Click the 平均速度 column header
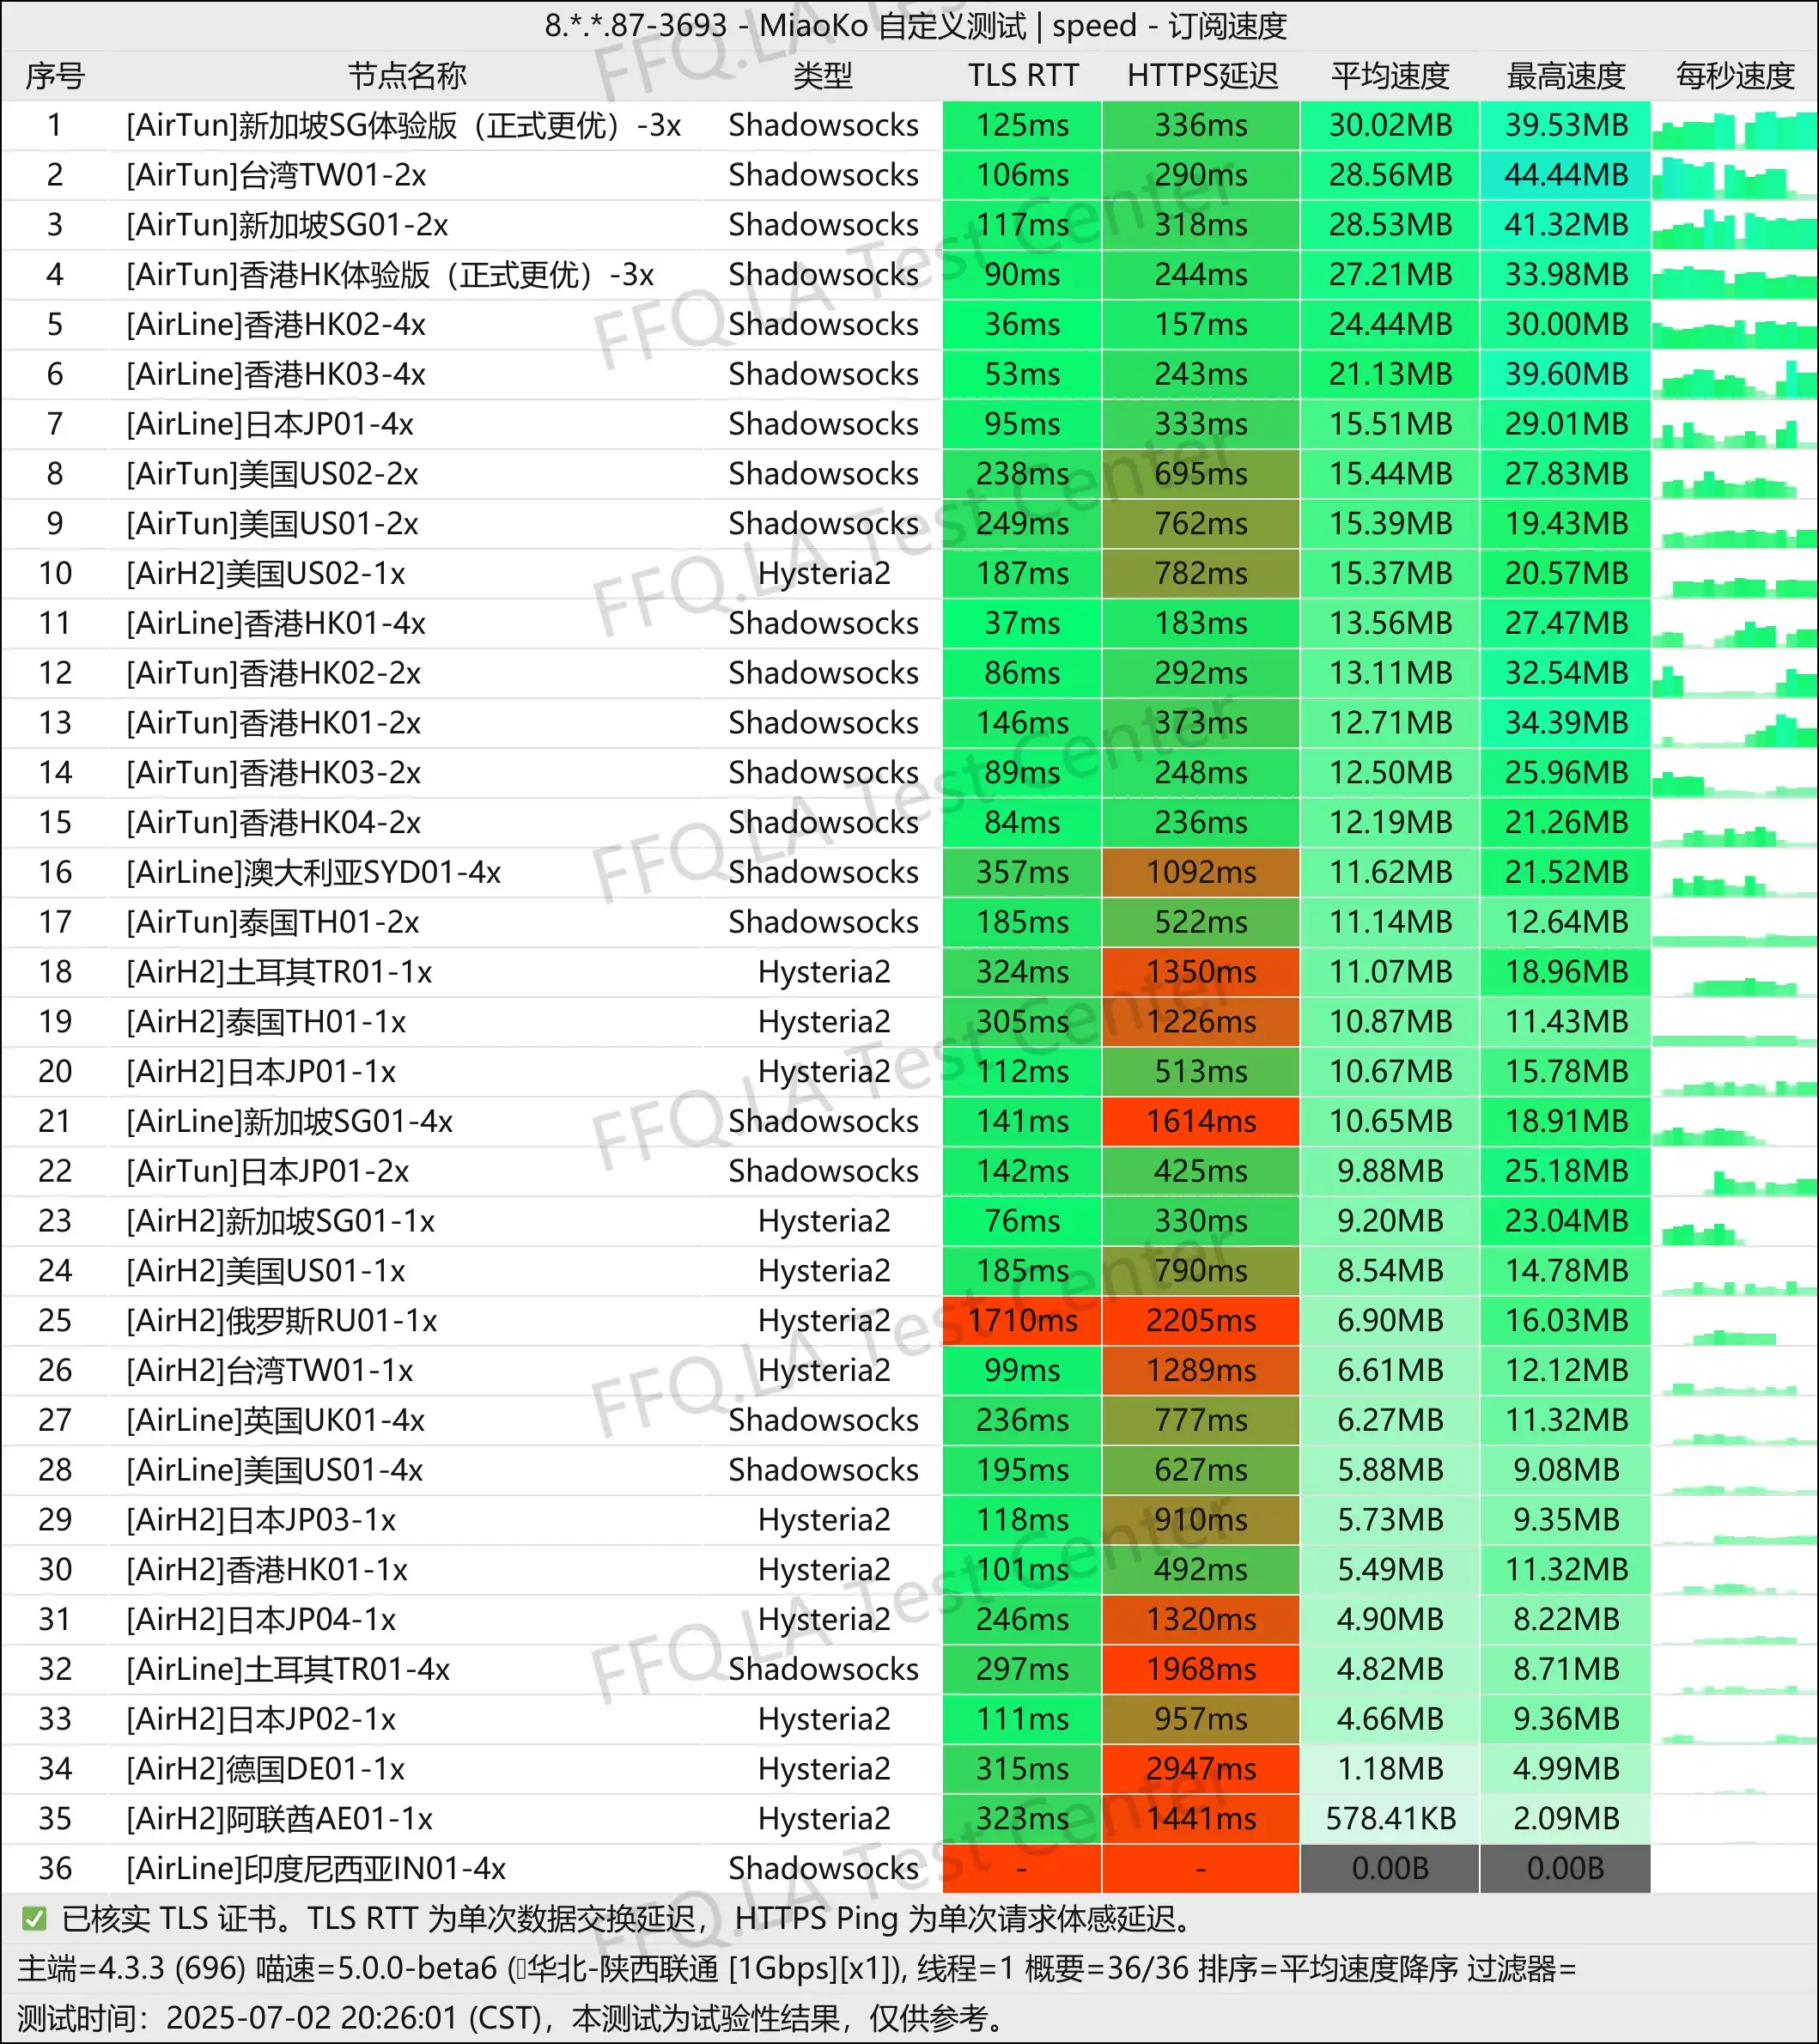 click(x=1390, y=75)
